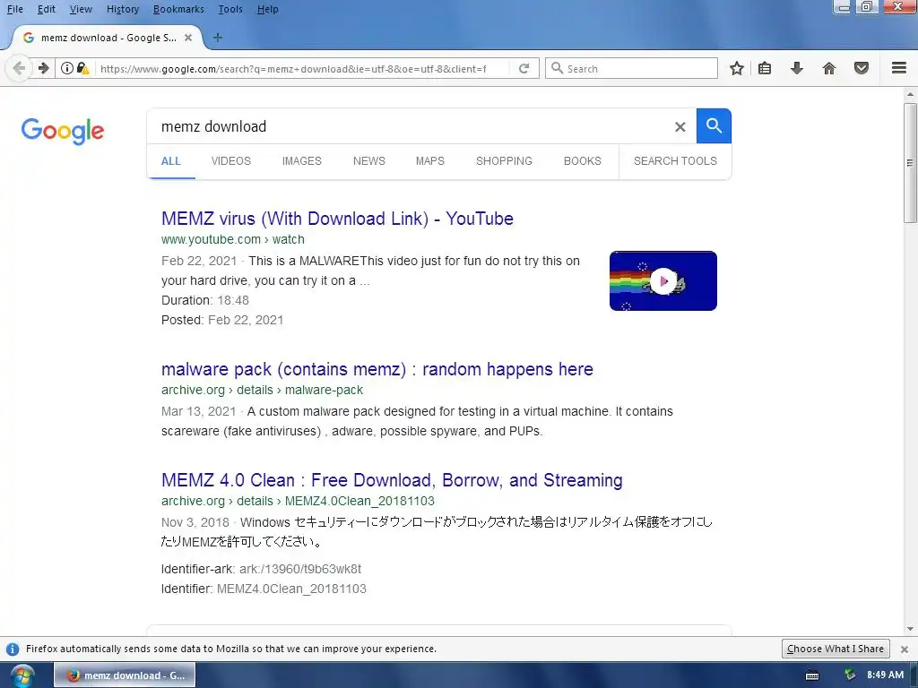
Task: Click the insecure lock warning icon
Action: coord(83,68)
